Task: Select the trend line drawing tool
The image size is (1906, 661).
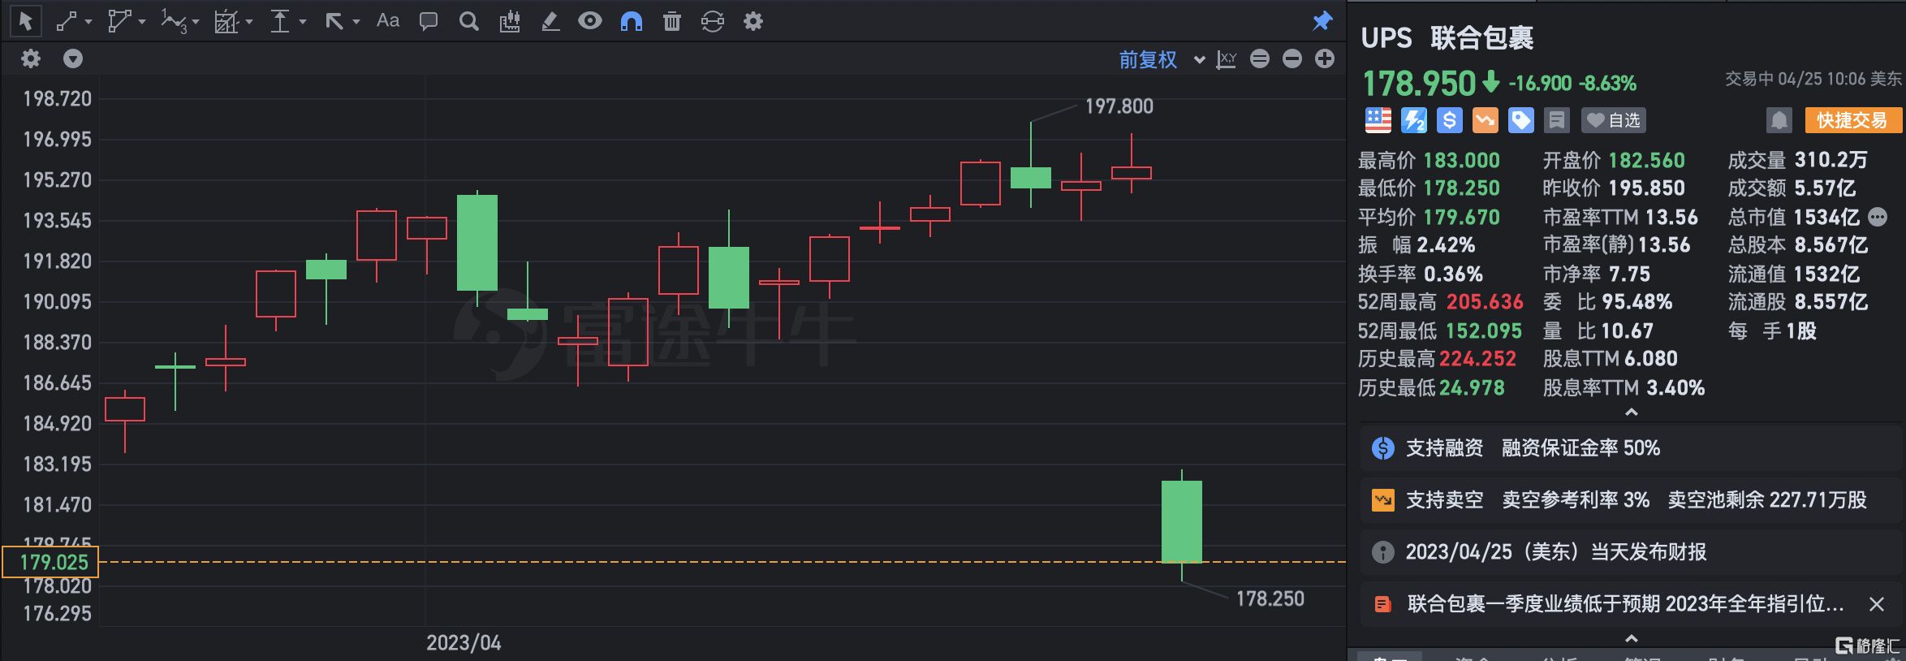Action: [67, 21]
